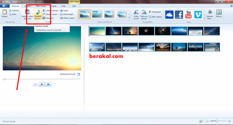Click the Simpan film save icon

(x=210, y=12)
